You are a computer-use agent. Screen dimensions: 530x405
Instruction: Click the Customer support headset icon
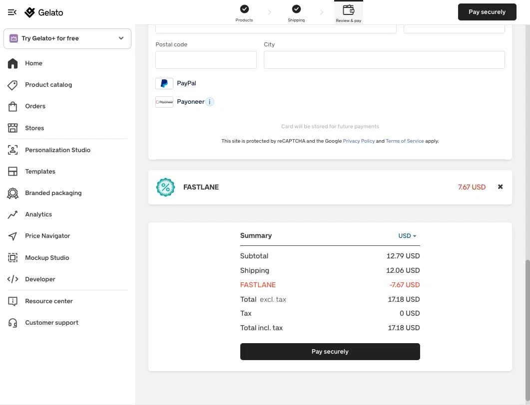12,323
